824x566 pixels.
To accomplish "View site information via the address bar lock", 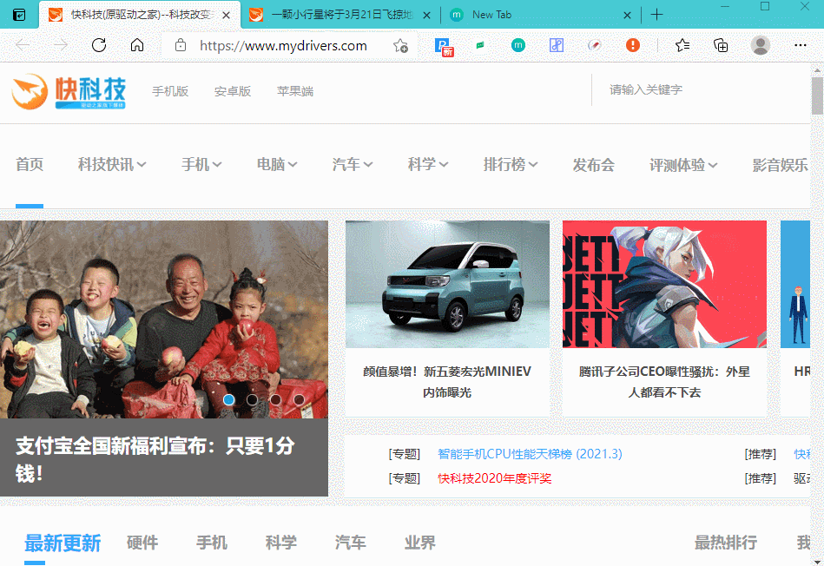I will (180, 45).
